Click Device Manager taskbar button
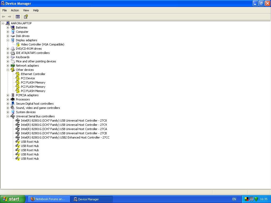 92,199
